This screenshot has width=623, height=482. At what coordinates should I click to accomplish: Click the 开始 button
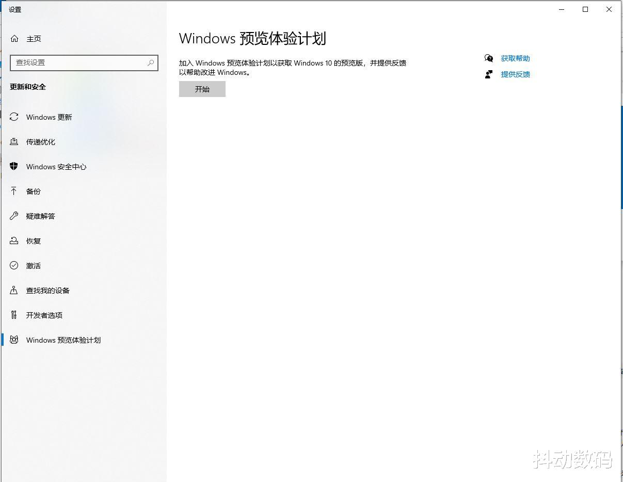point(202,89)
